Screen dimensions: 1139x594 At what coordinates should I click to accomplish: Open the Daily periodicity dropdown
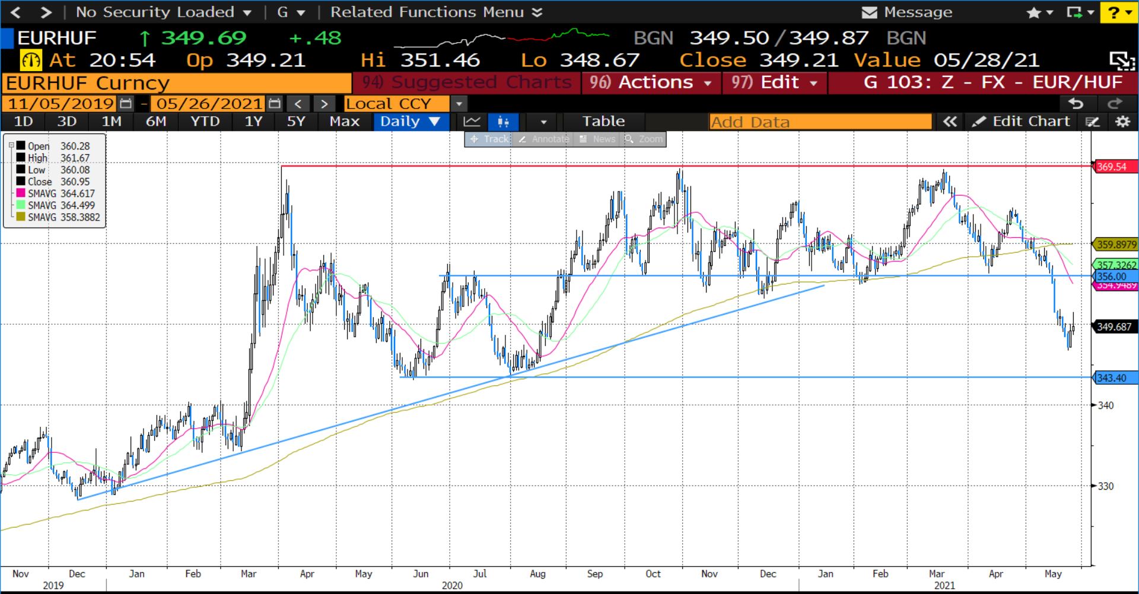coord(410,122)
